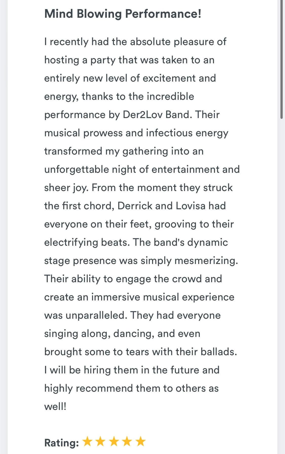Click the vertical scrollbar thumb

[281, 59]
